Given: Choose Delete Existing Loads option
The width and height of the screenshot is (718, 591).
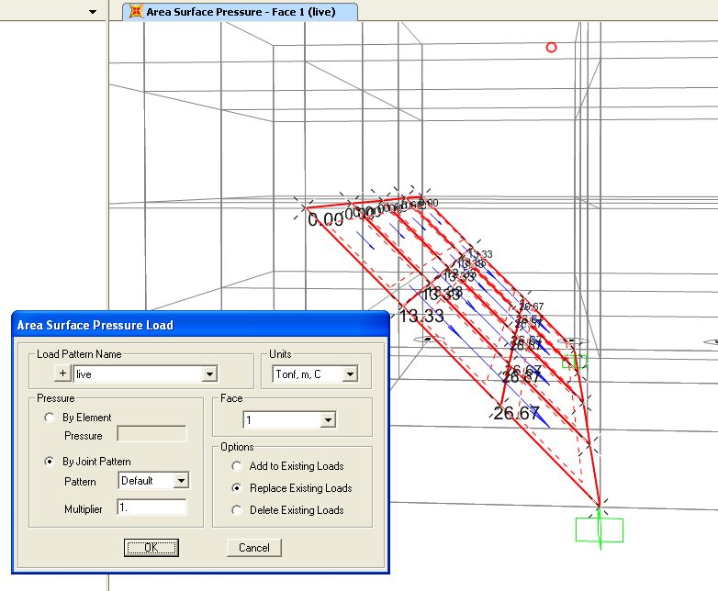Looking at the screenshot, I should [237, 510].
